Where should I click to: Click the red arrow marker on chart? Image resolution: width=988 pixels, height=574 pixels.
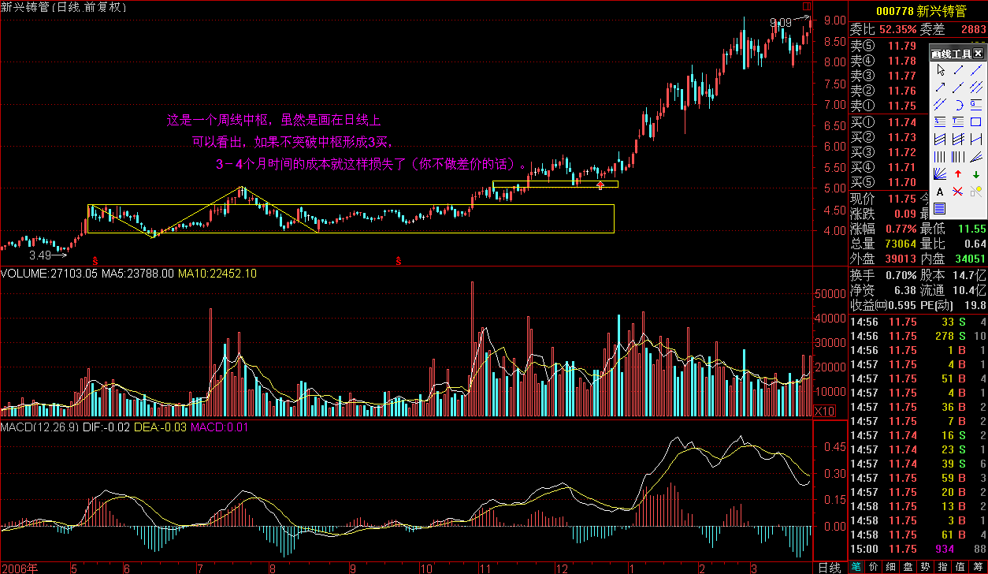[x=600, y=185]
